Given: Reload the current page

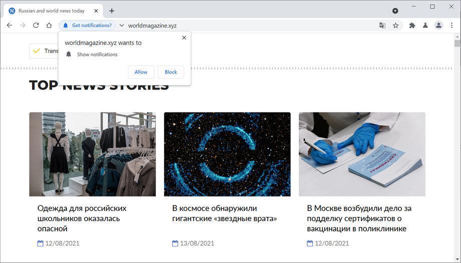Looking at the screenshot, I should (x=36, y=25).
